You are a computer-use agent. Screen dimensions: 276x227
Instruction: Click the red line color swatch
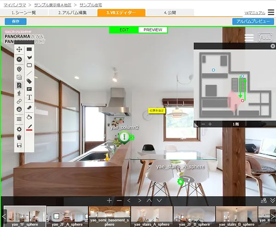coord(29,129)
